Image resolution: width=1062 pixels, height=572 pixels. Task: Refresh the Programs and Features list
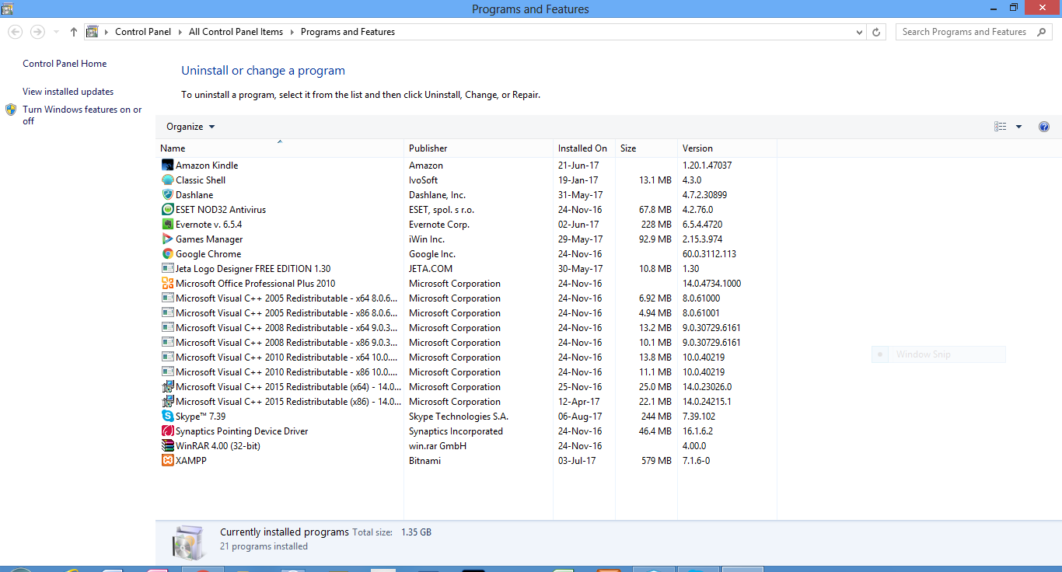876,32
